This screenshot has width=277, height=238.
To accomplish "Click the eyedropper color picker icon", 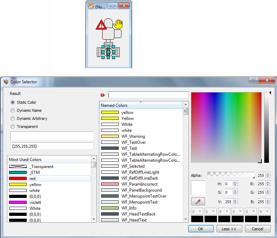I will [x=198, y=202].
